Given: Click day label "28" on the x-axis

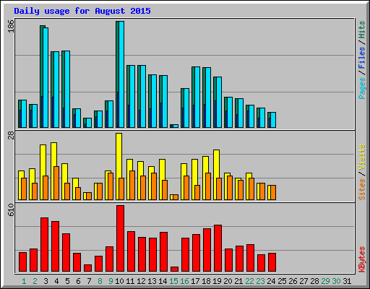Looking at the screenshot, I should [314, 281].
